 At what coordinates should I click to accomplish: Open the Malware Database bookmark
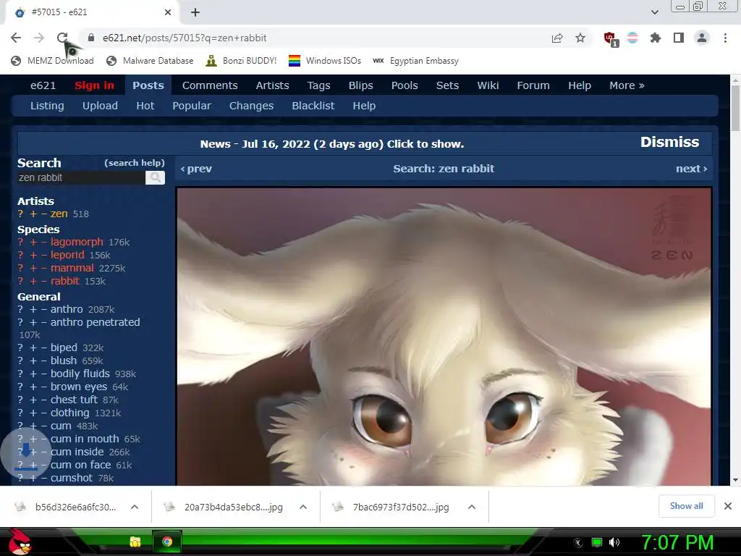(x=151, y=61)
